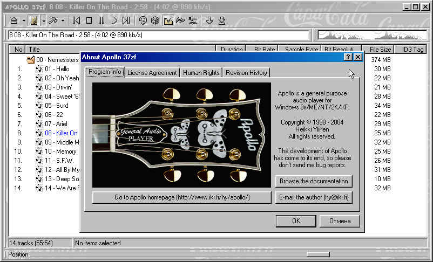Click the down-arrow-to-tray toolbar icon

(222, 20)
